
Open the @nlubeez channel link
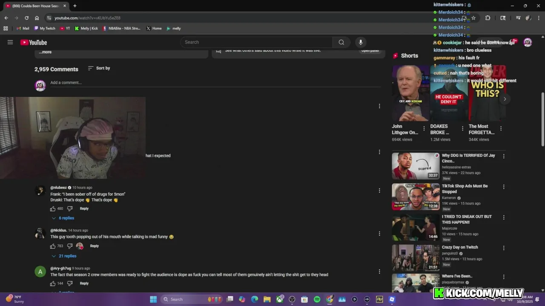pyautogui.click(x=58, y=187)
